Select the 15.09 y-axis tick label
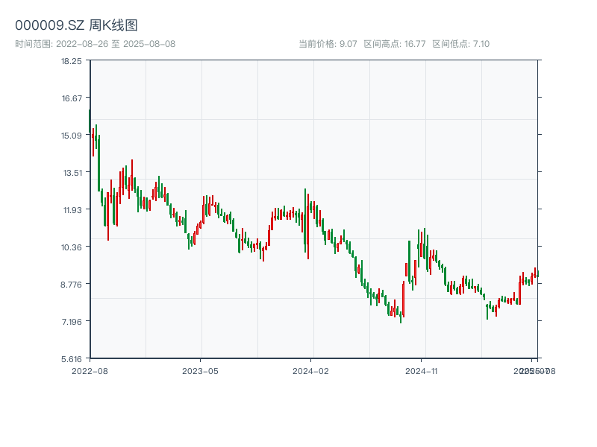Viewport: 597px width, 447px height. coord(72,136)
